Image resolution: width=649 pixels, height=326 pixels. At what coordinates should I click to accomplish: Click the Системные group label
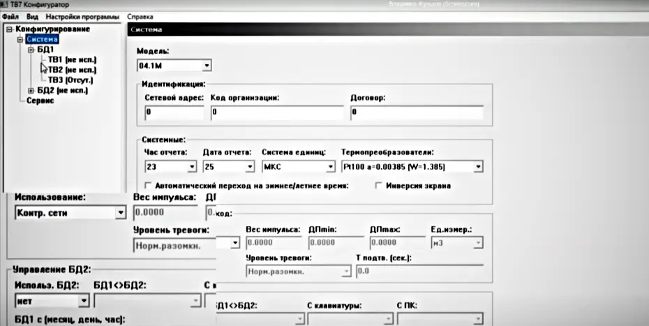(163, 140)
